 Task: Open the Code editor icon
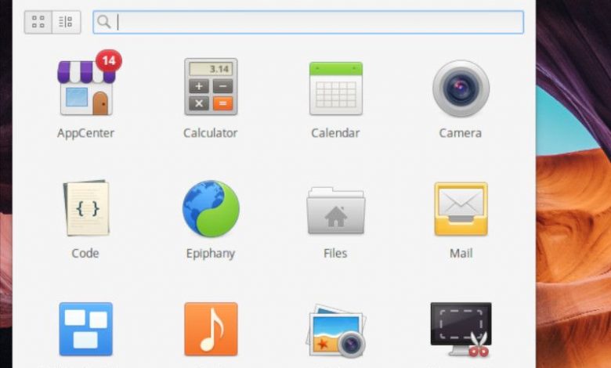[86, 208]
